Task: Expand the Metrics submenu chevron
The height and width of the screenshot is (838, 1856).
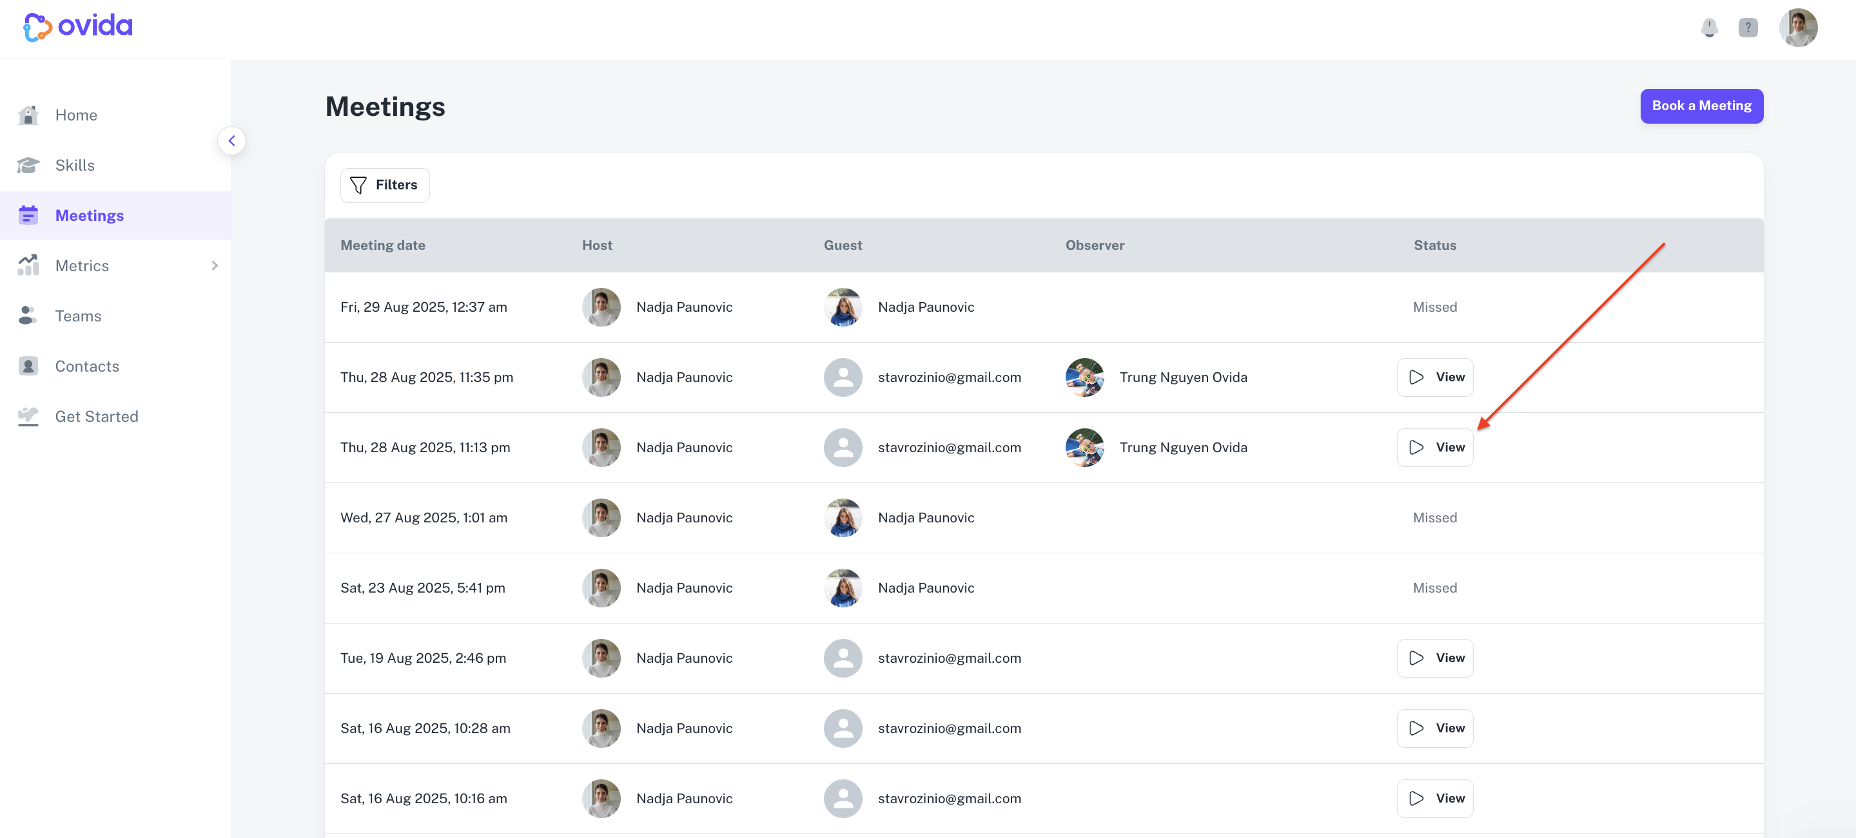Action: point(214,265)
